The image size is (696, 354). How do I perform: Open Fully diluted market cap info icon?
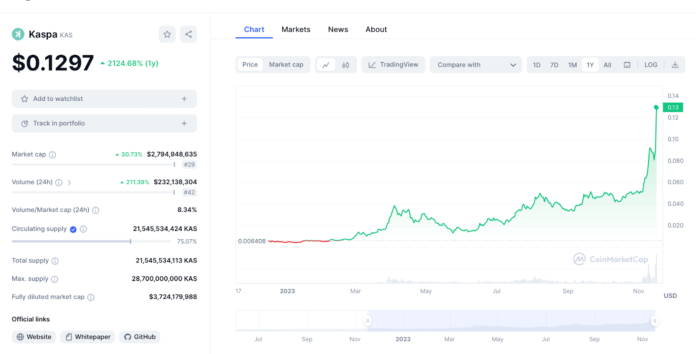click(x=91, y=297)
